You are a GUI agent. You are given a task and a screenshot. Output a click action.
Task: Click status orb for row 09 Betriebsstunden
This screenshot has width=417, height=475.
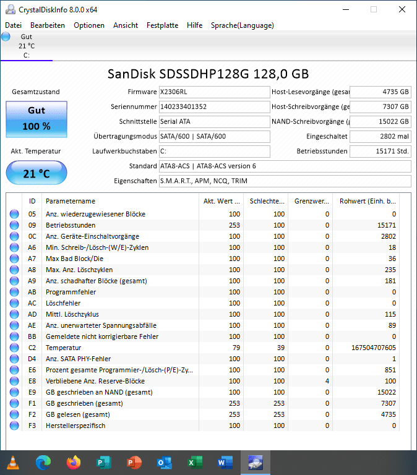pos(14,225)
